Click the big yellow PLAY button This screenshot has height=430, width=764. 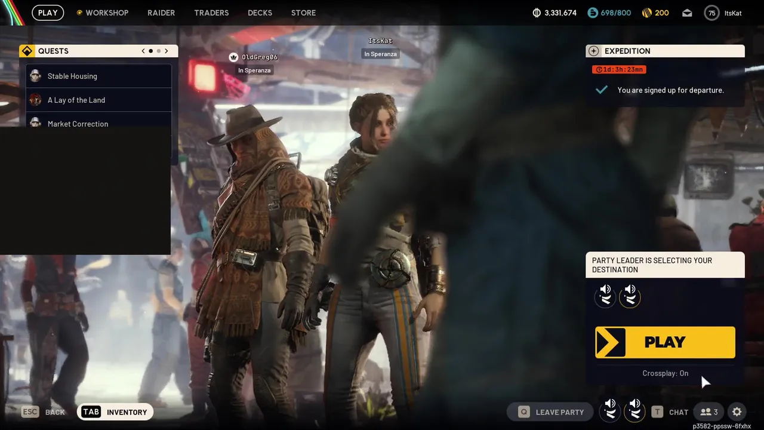[x=665, y=342]
